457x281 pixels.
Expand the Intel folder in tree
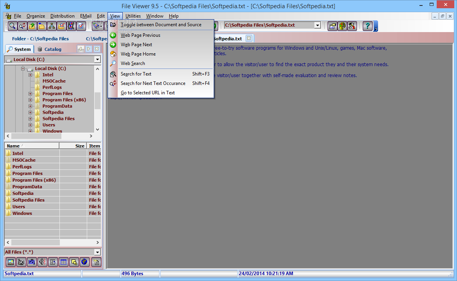(x=30, y=75)
